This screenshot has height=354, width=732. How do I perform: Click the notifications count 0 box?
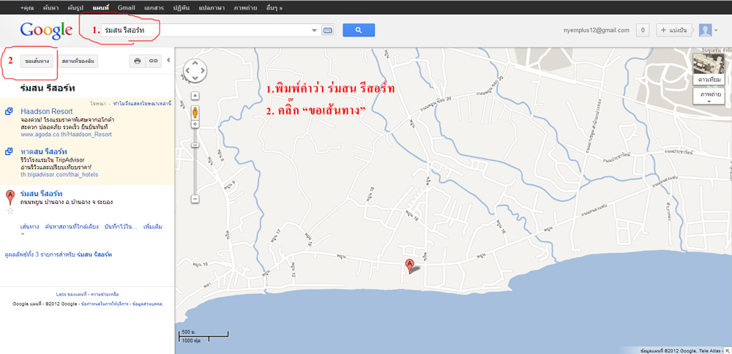[643, 30]
